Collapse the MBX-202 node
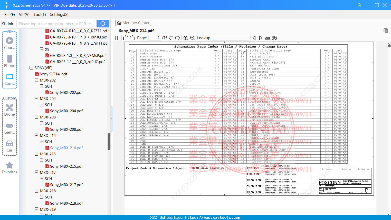 click(x=36, y=80)
